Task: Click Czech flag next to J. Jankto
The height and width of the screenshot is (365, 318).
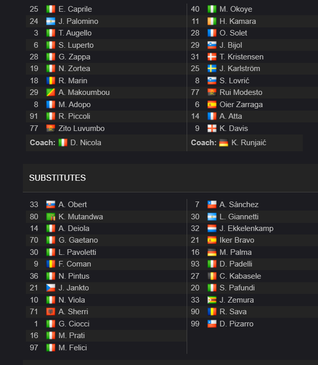Action: pyautogui.click(x=51, y=288)
